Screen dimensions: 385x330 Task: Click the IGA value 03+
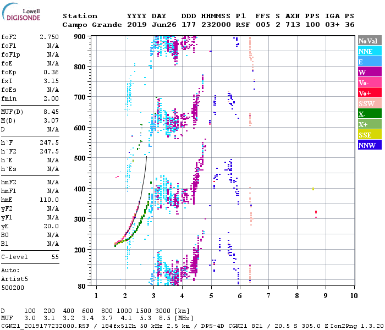(332, 25)
